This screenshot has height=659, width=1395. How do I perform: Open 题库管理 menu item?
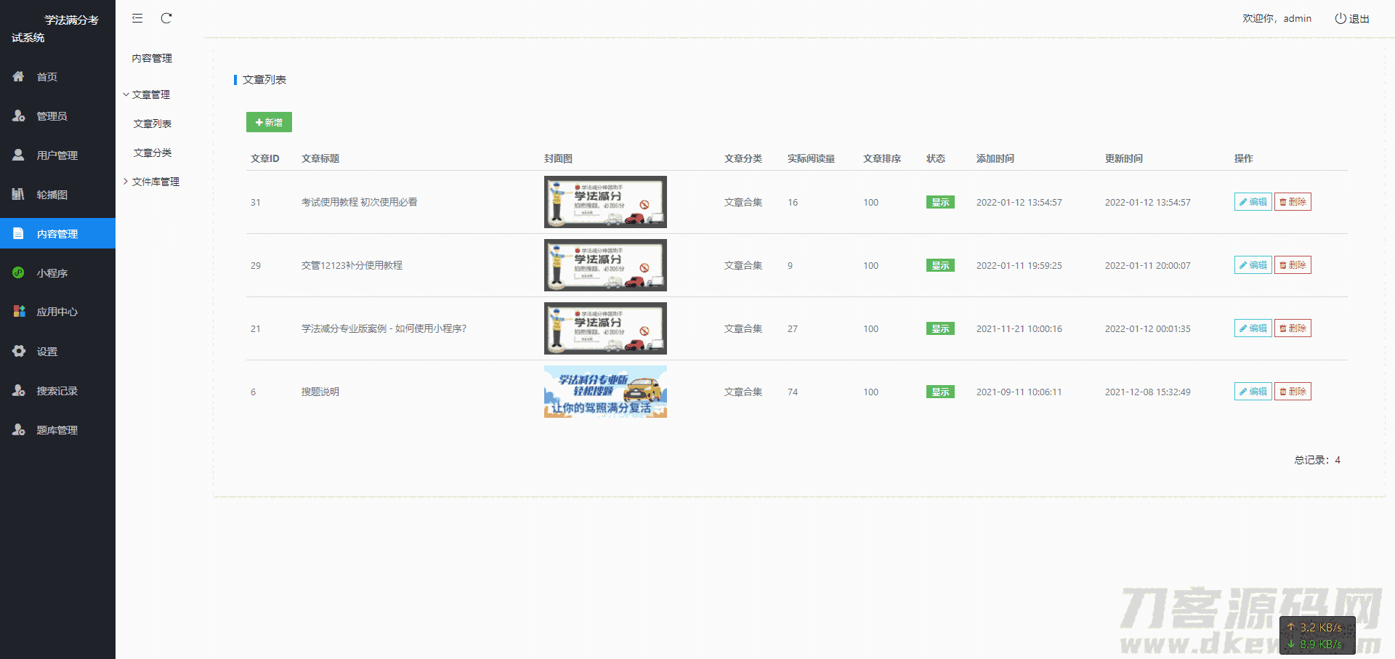click(x=57, y=429)
